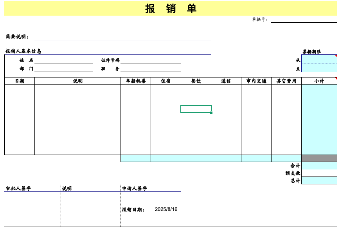Select the 报销日期 label

pos(133,210)
